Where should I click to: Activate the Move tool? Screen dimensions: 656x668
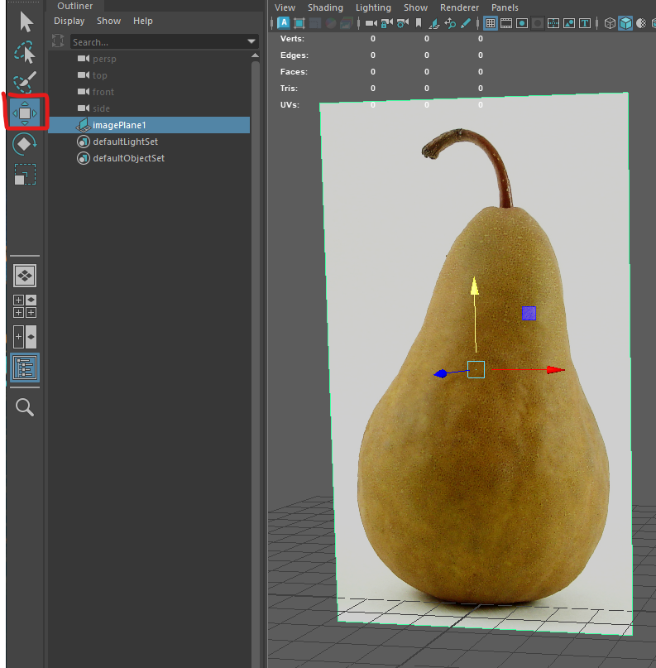pos(25,113)
